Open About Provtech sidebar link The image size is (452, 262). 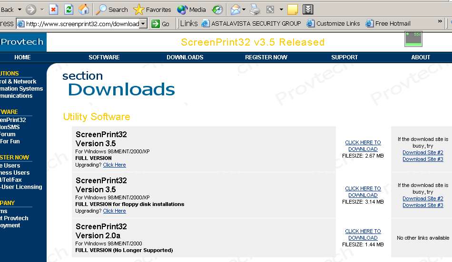pyautogui.click(x=14, y=218)
